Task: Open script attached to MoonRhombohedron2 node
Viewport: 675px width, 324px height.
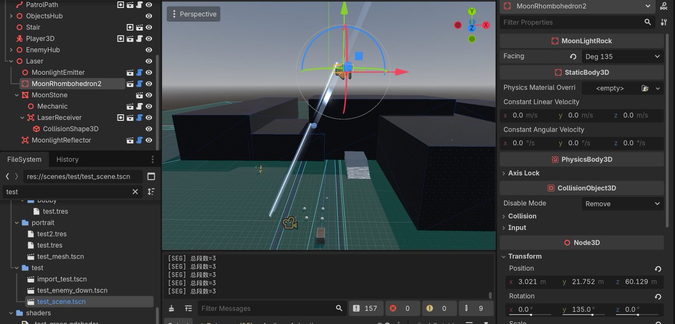Action: [139, 84]
